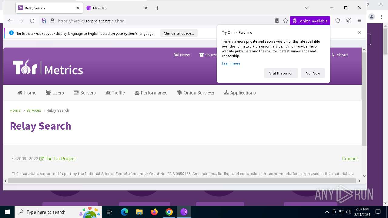
Task: Open the Servers navigation menu item
Action: pos(85,93)
